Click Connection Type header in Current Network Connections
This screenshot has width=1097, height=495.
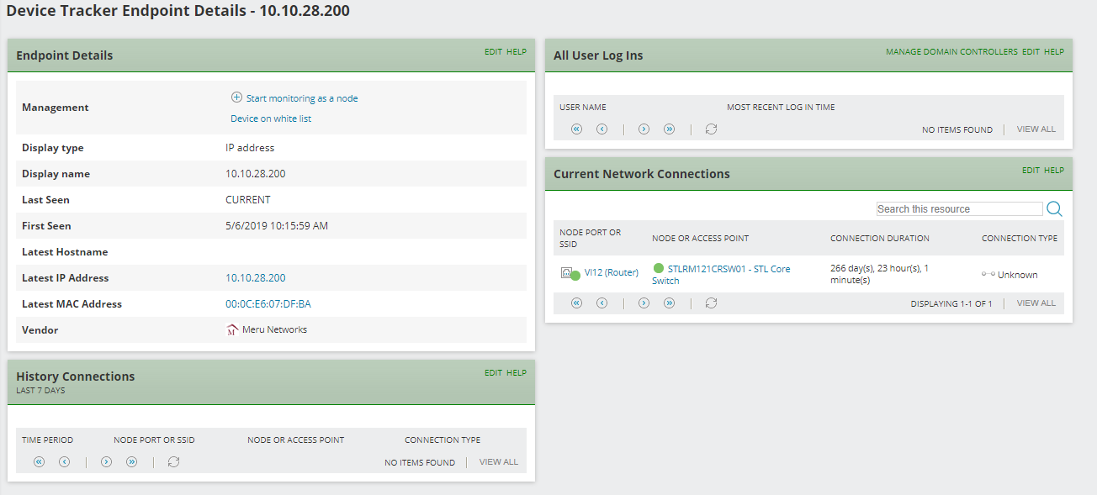pyautogui.click(x=1020, y=239)
